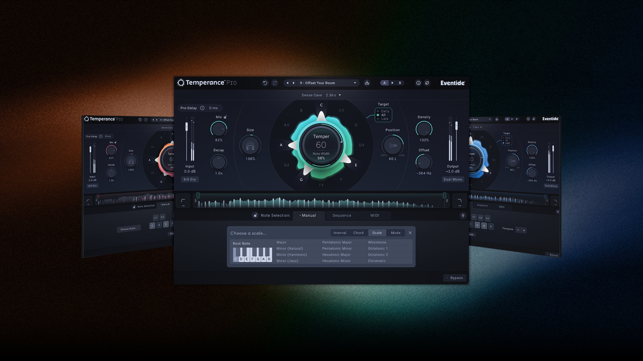Screen dimensions: 643x361
Task: Unlock the Mix padlock toggle
Action: click(x=225, y=117)
